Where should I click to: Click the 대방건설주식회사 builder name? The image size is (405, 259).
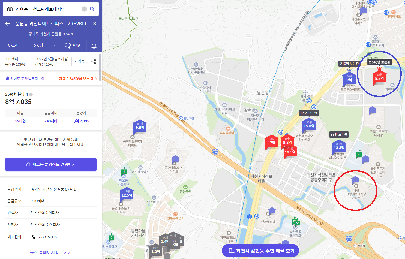45,213
